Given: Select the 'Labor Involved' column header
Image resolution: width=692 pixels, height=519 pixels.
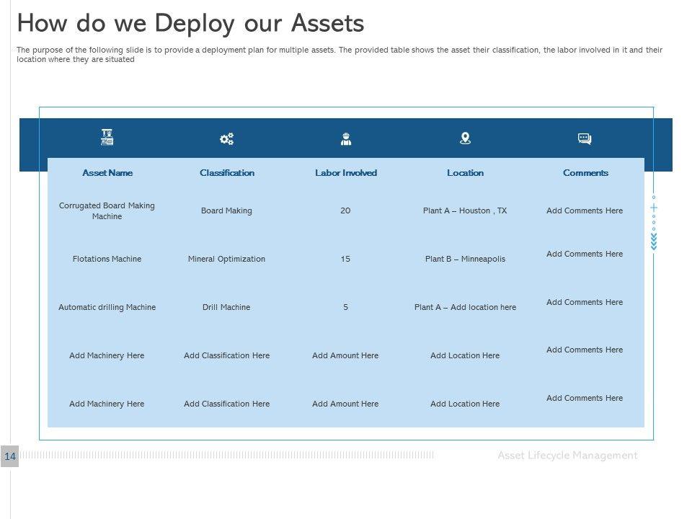Looking at the screenshot, I should click(346, 173).
